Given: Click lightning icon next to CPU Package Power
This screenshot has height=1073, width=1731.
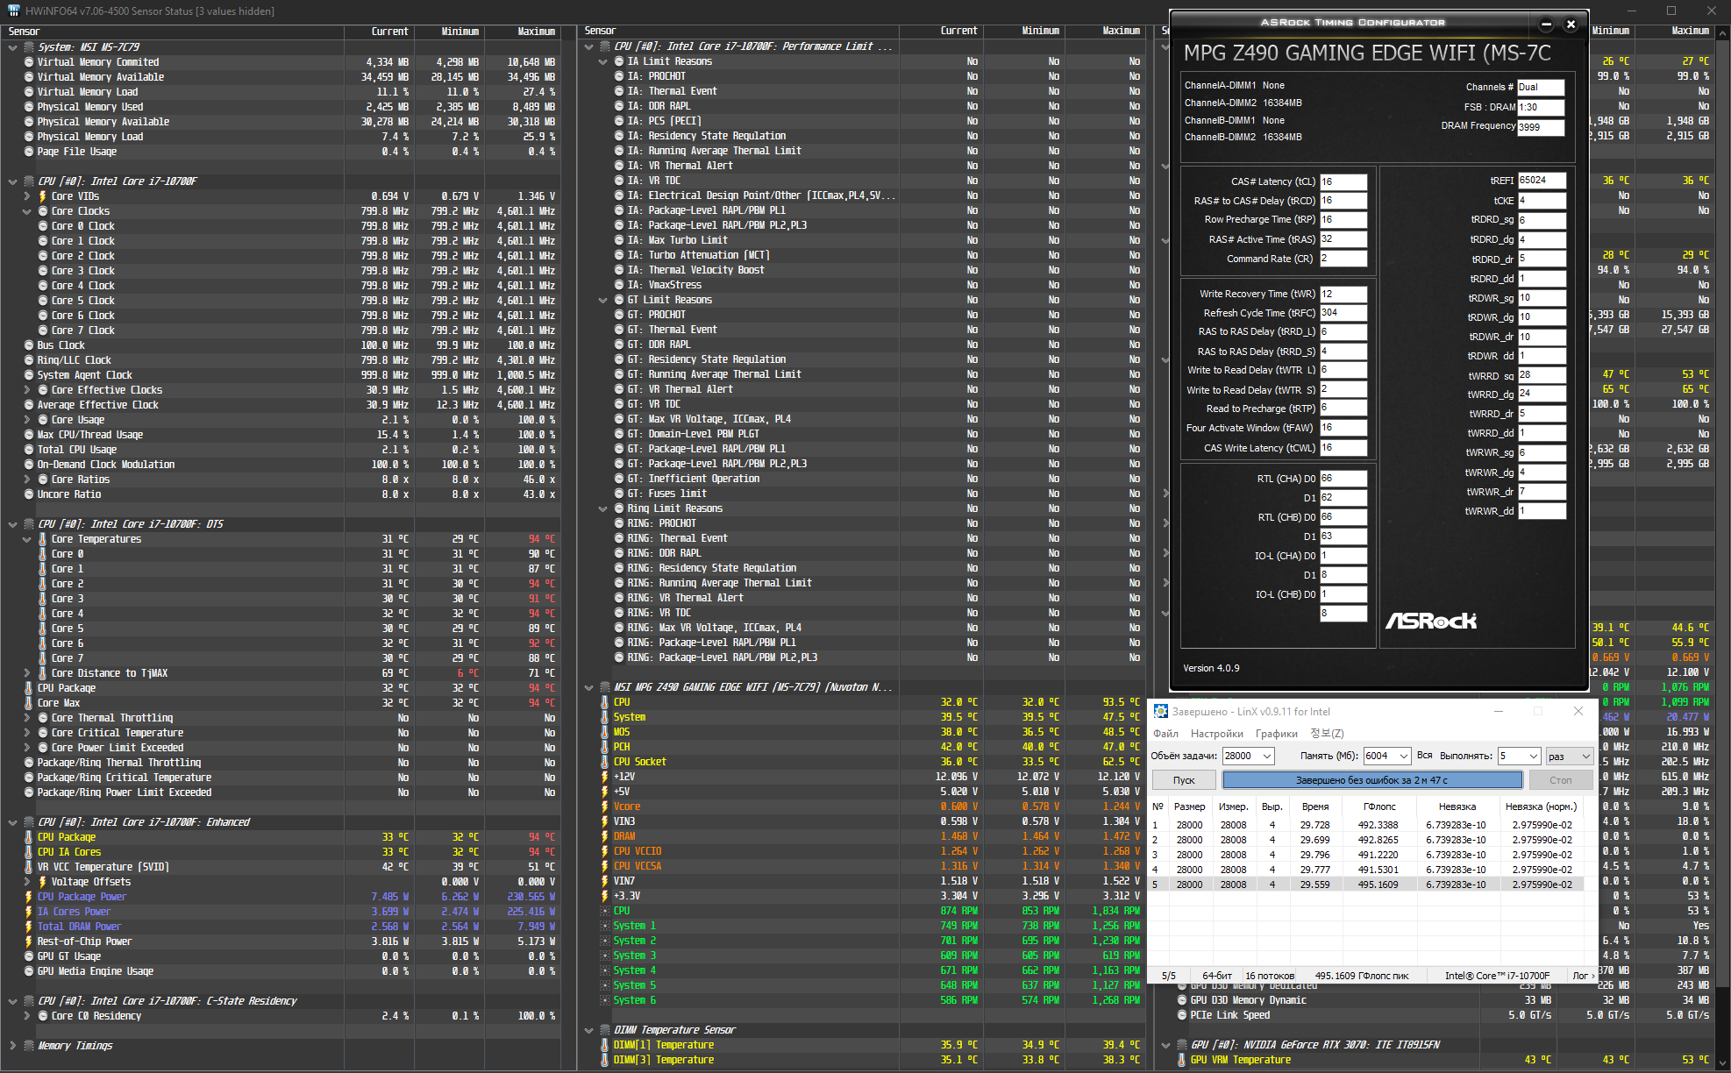Looking at the screenshot, I should click(x=28, y=897).
